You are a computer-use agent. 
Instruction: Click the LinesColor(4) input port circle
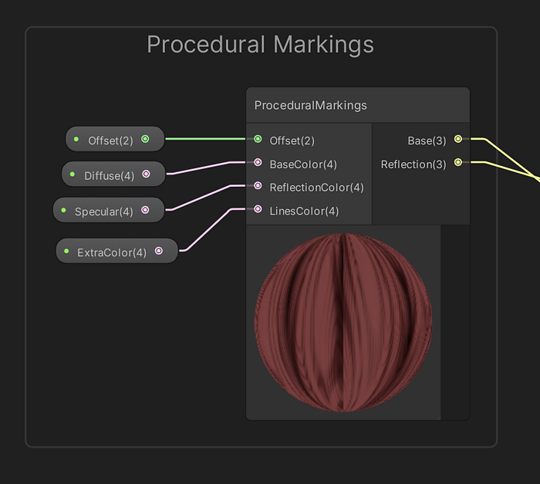click(x=258, y=209)
